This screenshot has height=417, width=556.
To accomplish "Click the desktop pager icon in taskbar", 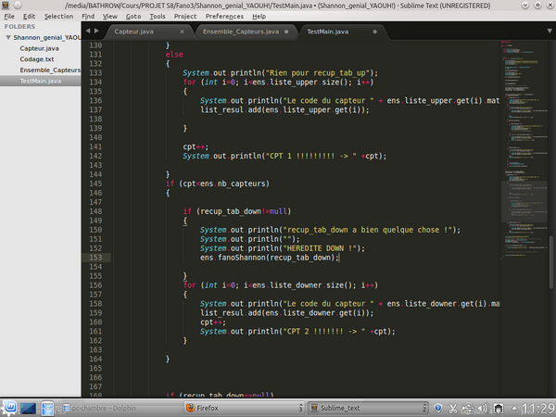I will pyautogui.click(x=28, y=408).
